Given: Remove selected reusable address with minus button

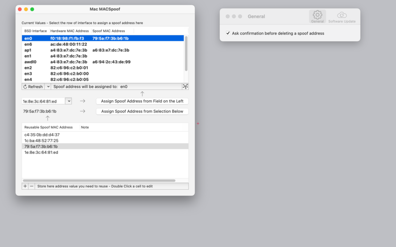Looking at the screenshot, I should click(x=32, y=186).
